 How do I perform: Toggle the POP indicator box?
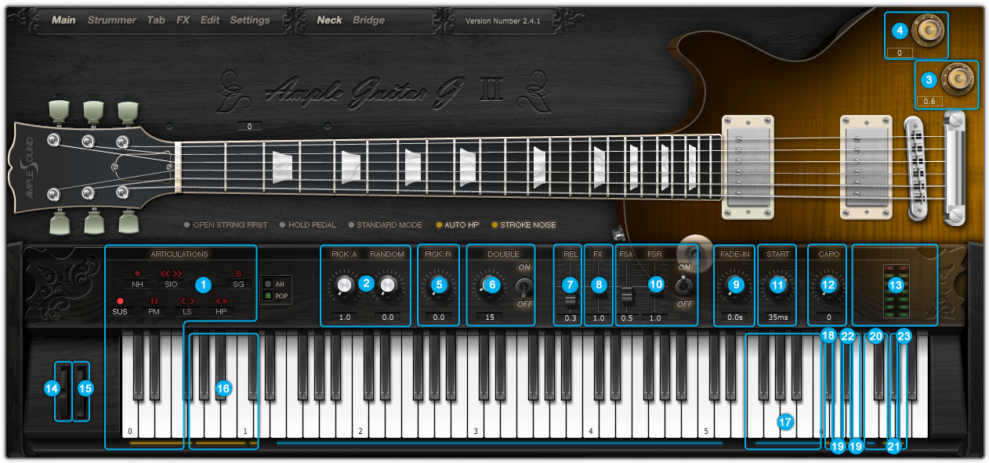point(267,296)
